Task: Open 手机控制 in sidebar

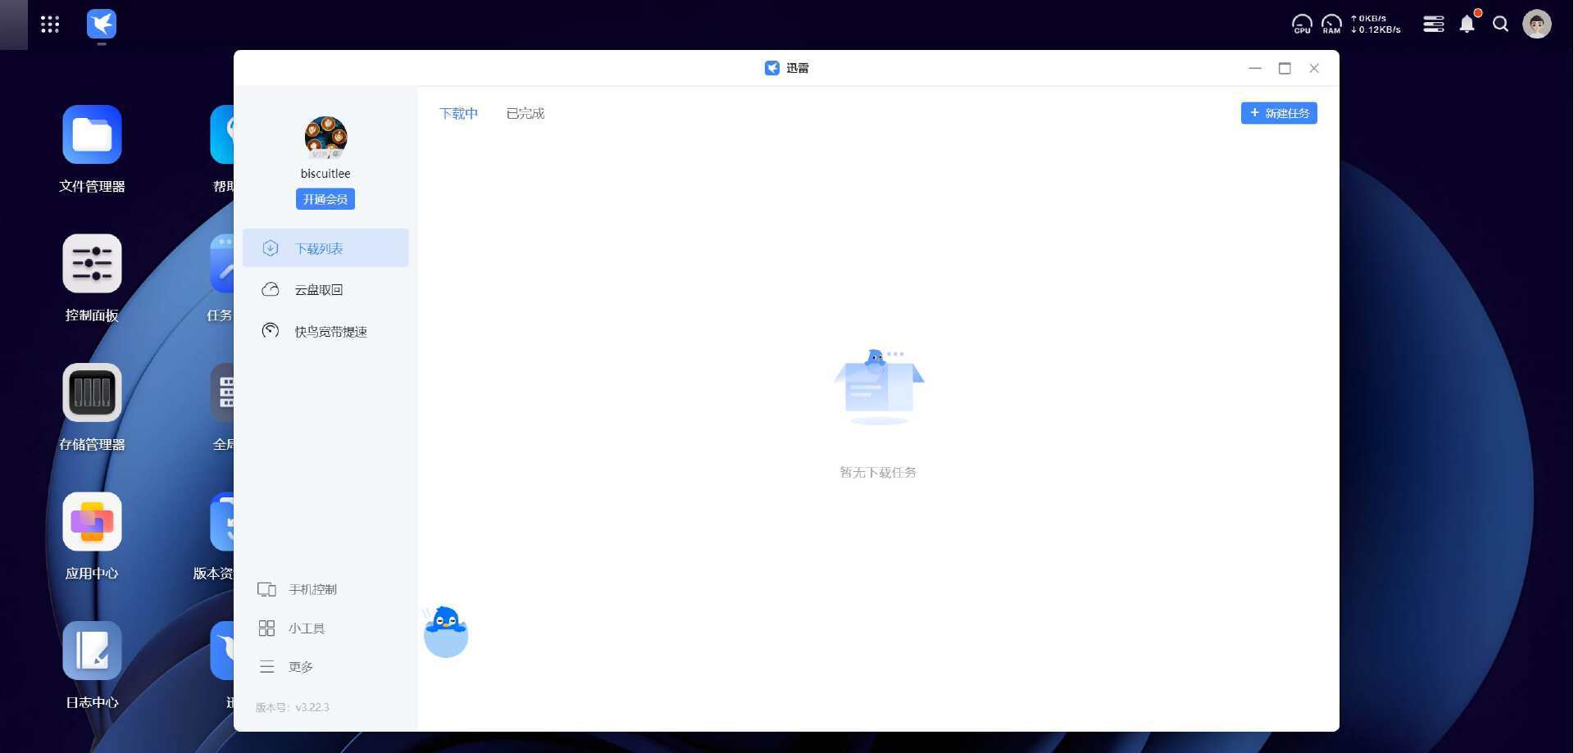Action: click(297, 589)
